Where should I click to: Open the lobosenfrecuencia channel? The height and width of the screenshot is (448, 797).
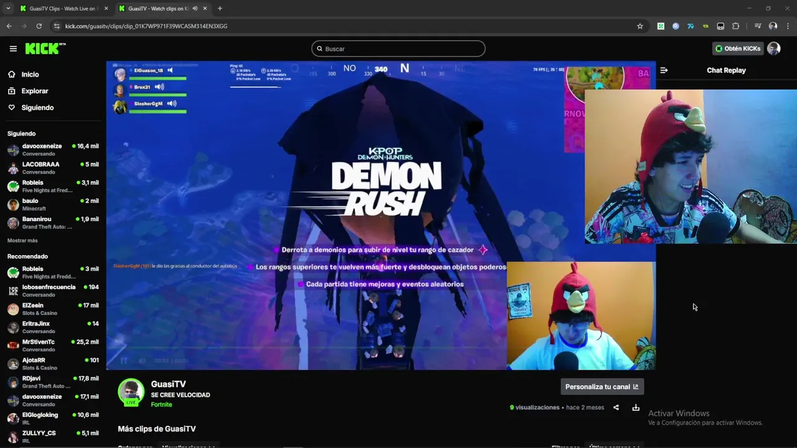click(53, 291)
